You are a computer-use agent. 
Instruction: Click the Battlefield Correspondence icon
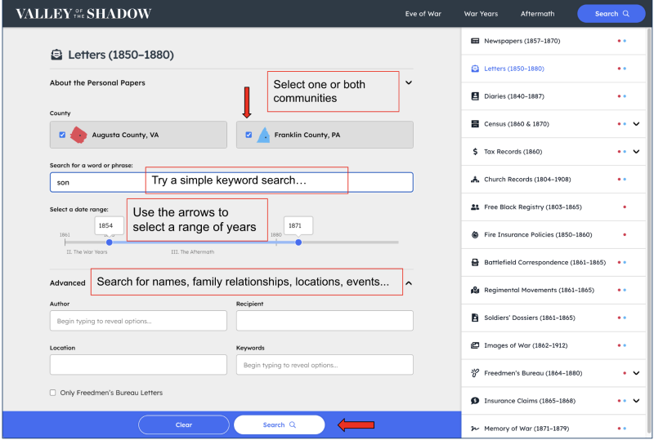(x=475, y=263)
